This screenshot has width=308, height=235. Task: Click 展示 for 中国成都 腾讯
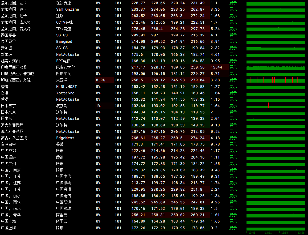pyautogui.click(x=233, y=151)
